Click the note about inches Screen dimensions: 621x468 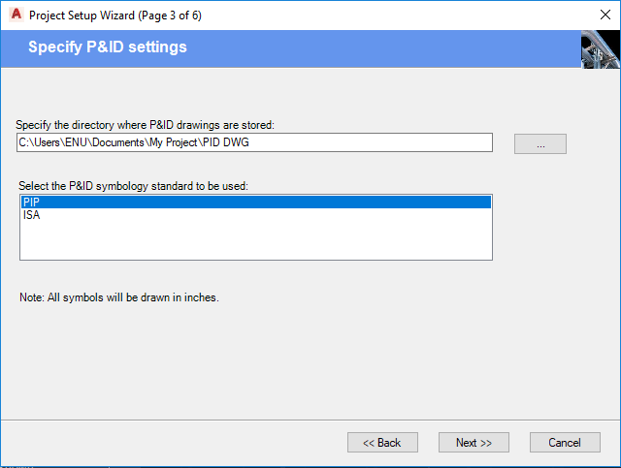pyautogui.click(x=119, y=297)
